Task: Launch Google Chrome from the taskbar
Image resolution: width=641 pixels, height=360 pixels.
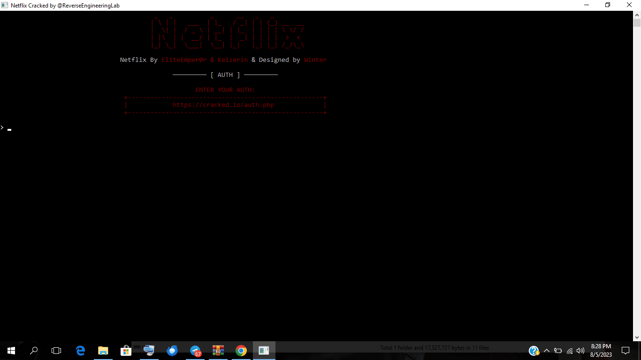Action: click(x=241, y=350)
